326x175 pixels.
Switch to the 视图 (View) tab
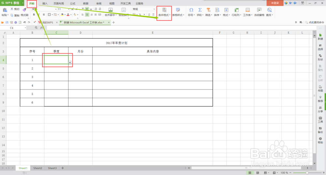[x=112, y=4]
